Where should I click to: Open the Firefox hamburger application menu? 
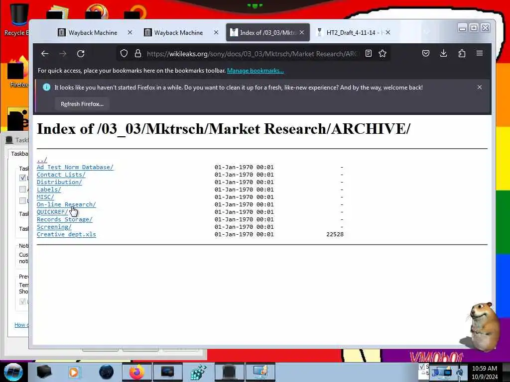480,53
